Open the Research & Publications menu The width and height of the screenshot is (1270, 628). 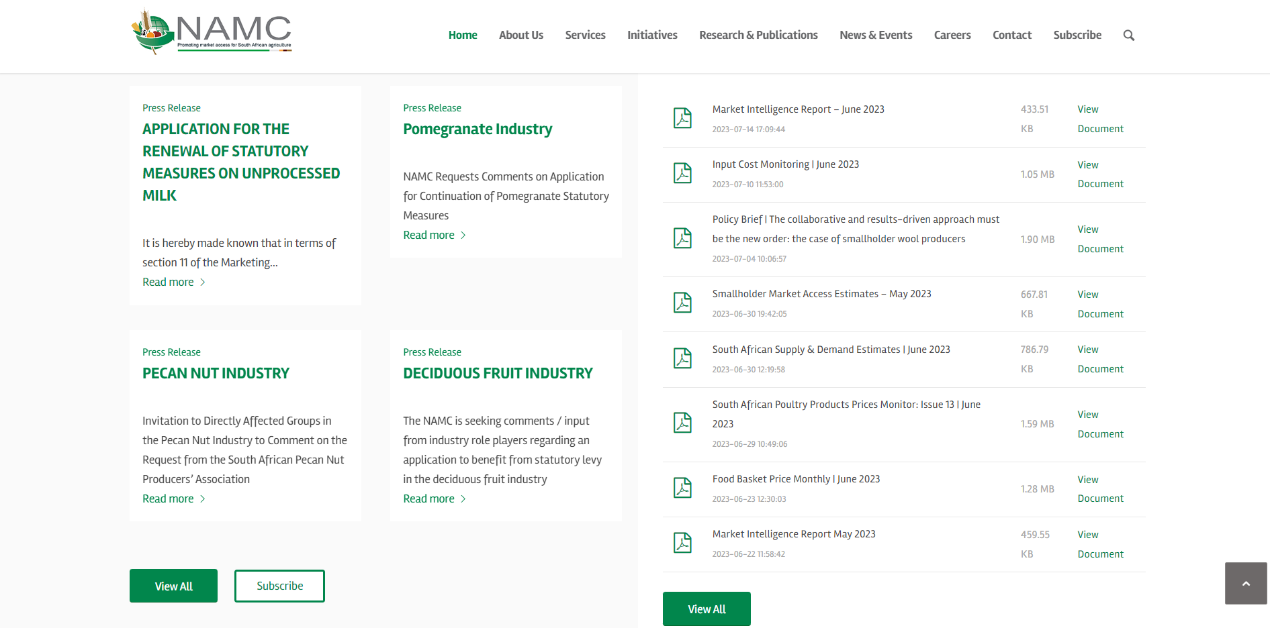point(758,35)
